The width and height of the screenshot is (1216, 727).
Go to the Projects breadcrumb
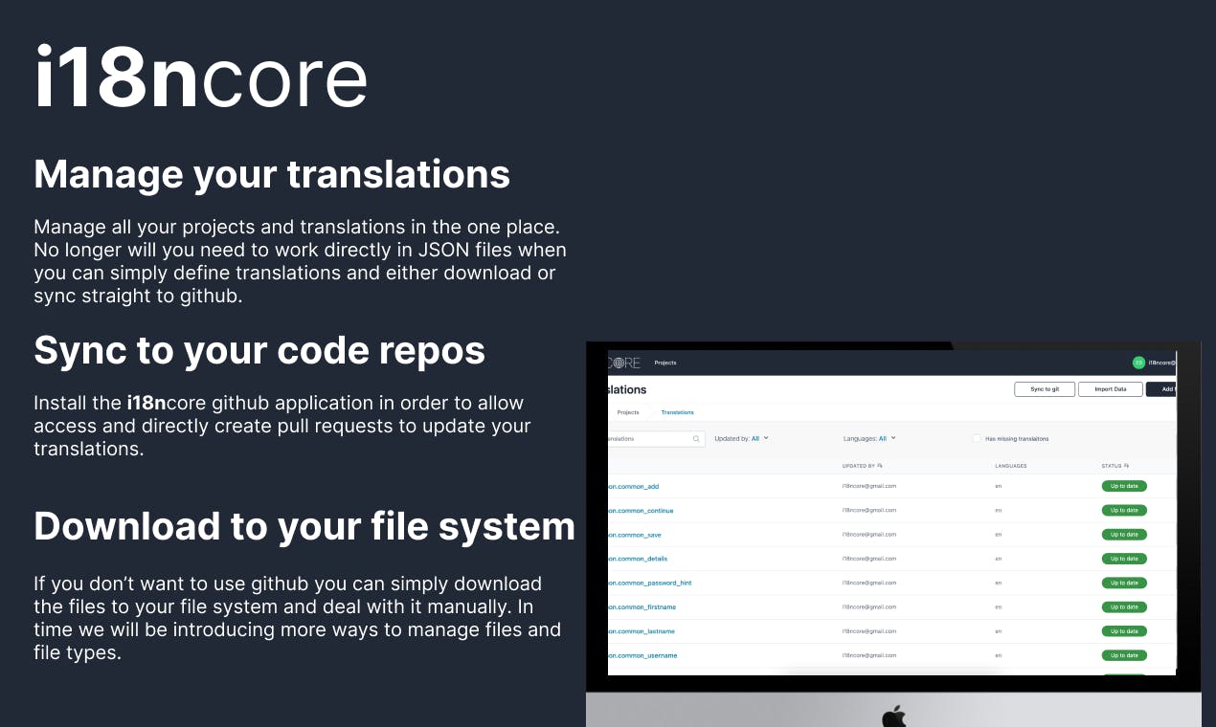628,412
